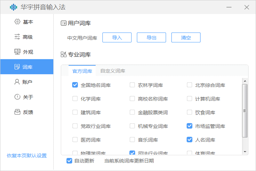
Task: Click the scrollbar down arrow in dictionary list
Action: [245, 151]
